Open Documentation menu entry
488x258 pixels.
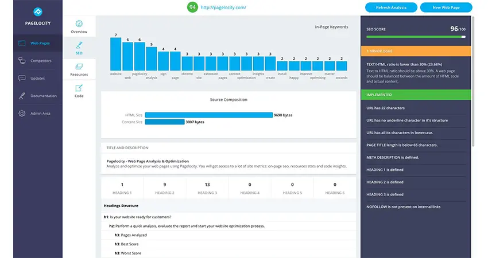coord(38,96)
